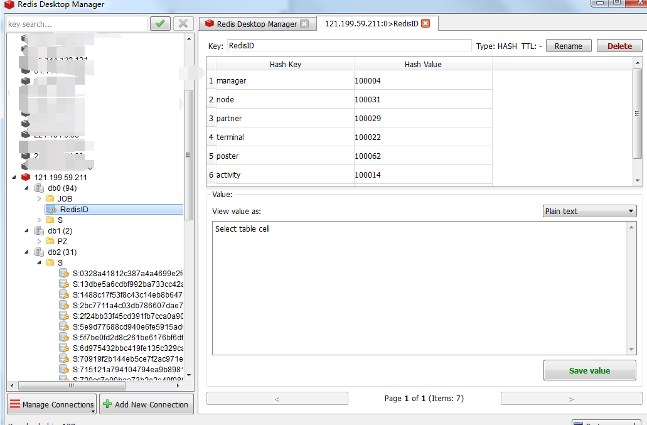Click the Key name field containing RedisID

pos(349,45)
